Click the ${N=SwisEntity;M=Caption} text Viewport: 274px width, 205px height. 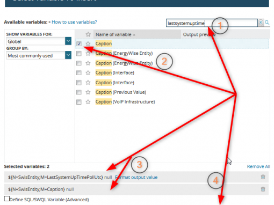click(x=37, y=189)
